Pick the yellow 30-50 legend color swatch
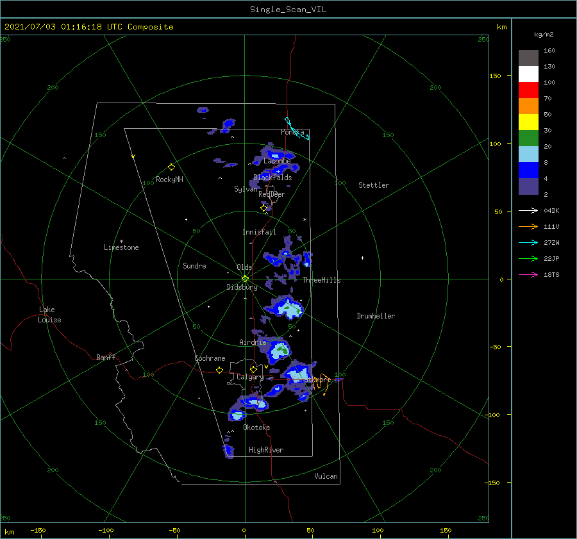The width and height of the screenshot is (577, 539). (528, 122)
